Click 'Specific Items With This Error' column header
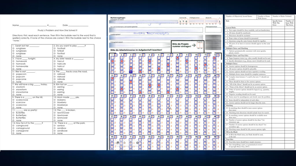This screenshot has width=296, height=166. [277, 23]
